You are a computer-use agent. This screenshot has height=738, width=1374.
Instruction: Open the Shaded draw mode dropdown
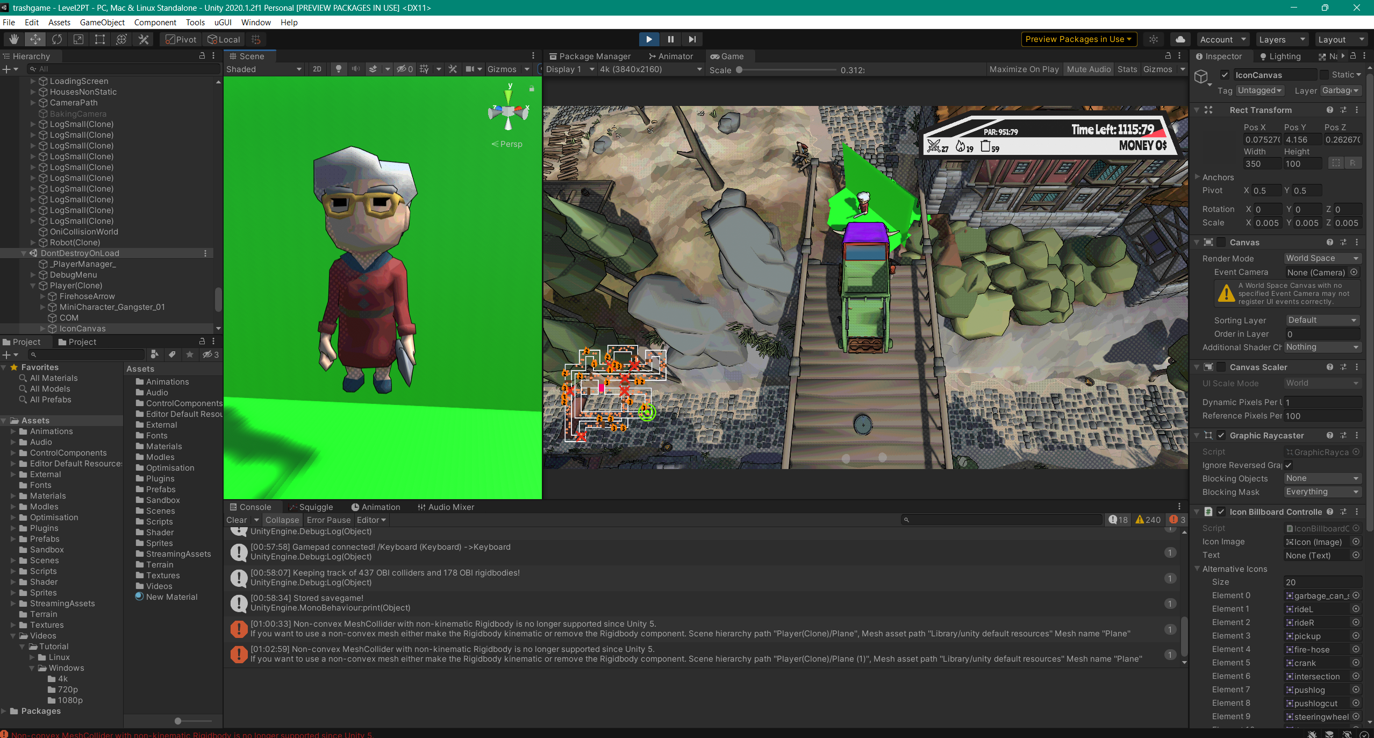264,69
